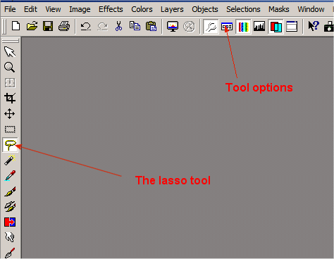Toggle the histogram window button
The image size is (334, 259).
259,27
